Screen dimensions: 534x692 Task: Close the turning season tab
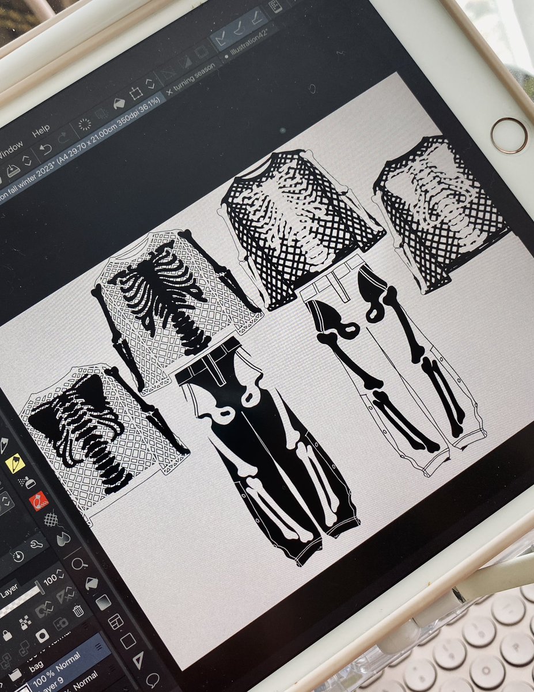click(x=169, y=92)
